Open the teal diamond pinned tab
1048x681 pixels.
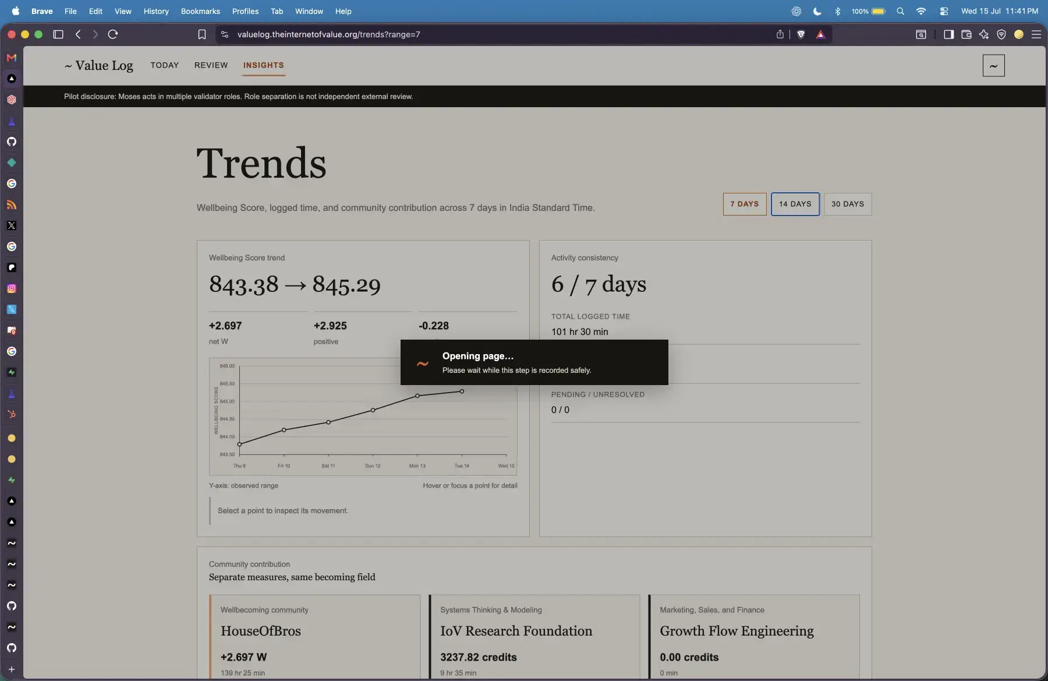(12, 163)
